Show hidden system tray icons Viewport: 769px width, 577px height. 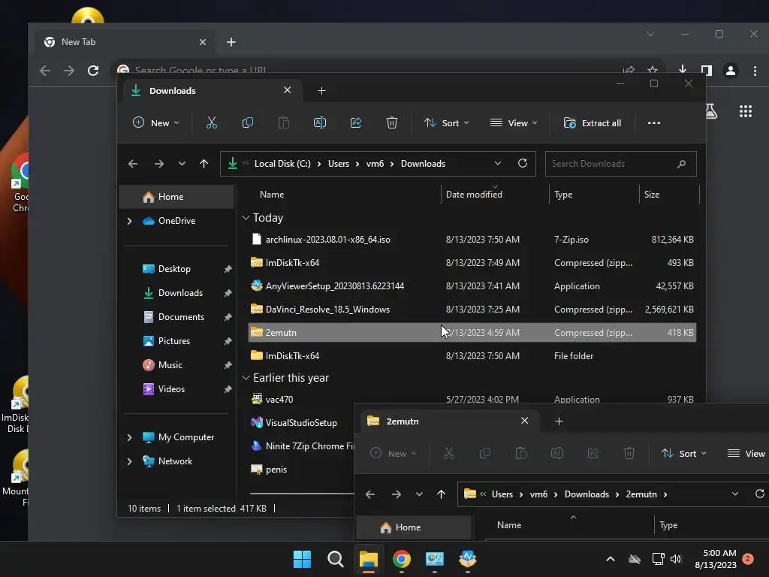(x=611, y=559)
